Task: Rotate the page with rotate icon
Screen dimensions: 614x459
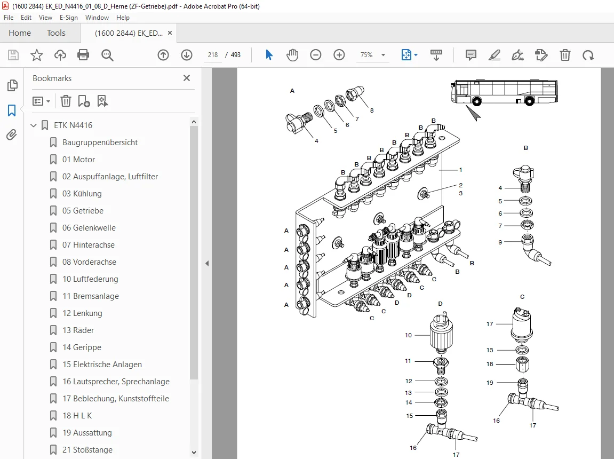Action: point(588,55)
